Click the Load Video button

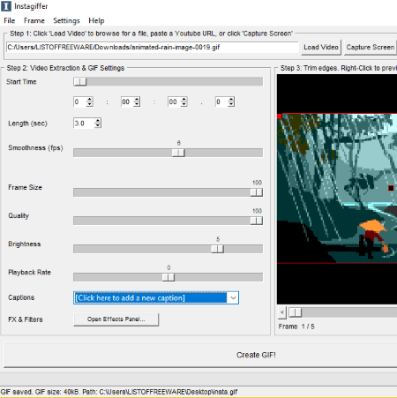[x=321, y=48]
